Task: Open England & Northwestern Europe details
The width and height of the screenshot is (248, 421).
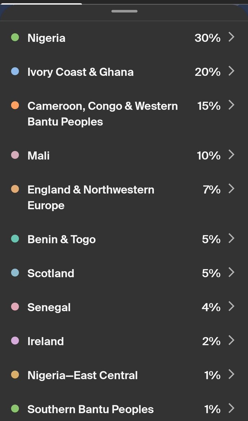Action: click(x=91, y=197)
